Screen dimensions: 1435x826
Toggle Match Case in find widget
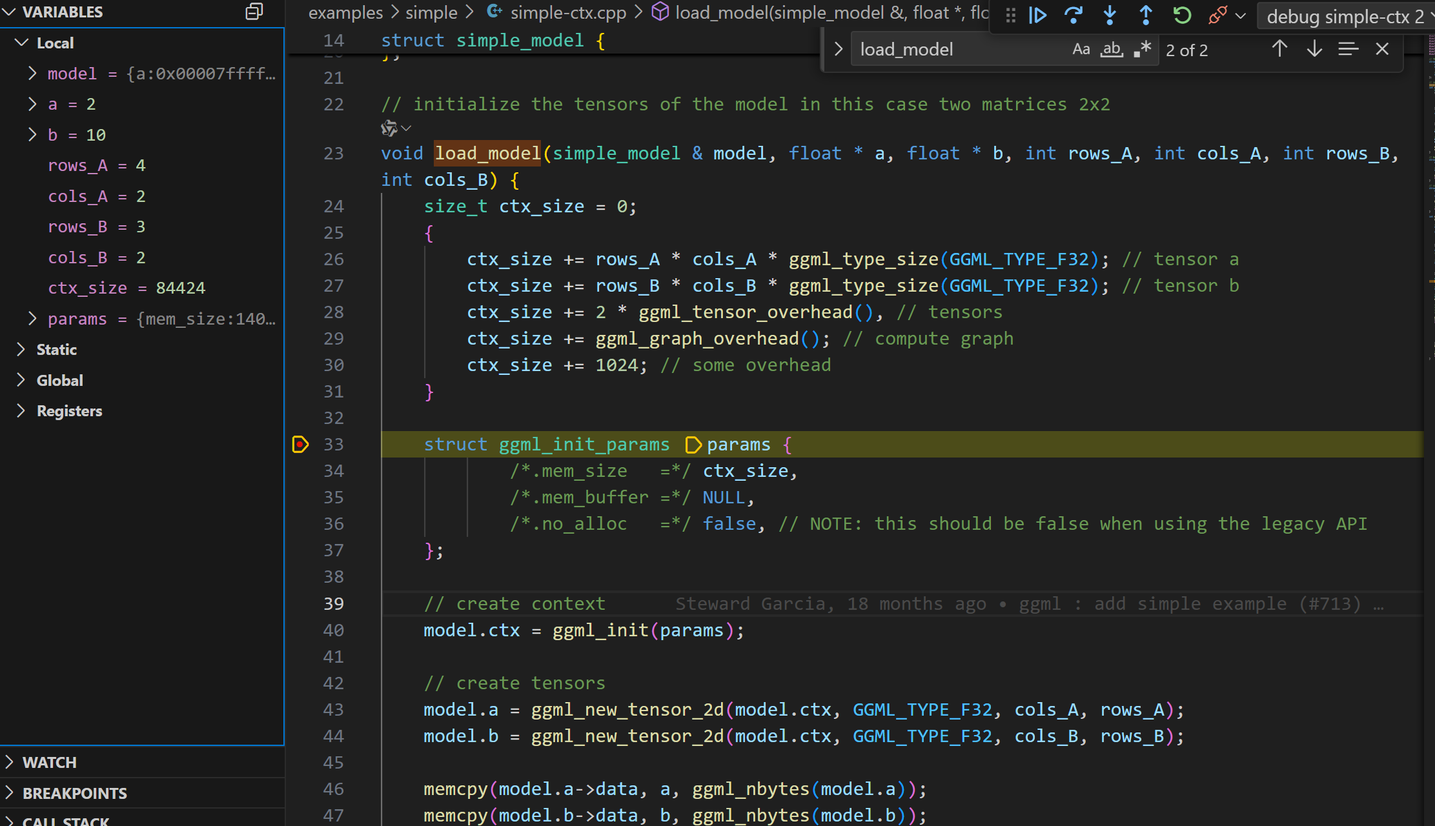[x=1081, y=49]
